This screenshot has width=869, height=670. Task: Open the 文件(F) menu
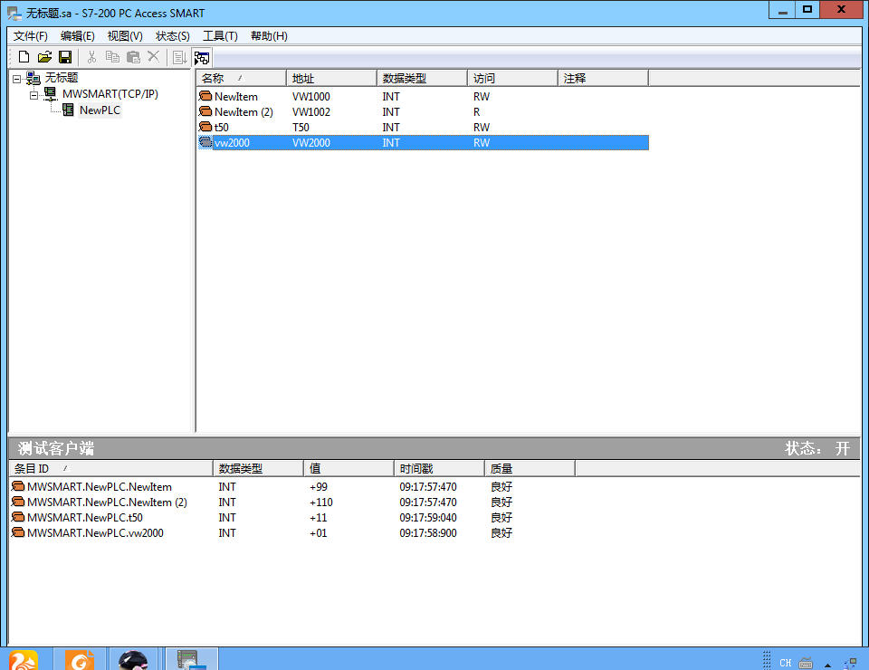tap(31, 36)
